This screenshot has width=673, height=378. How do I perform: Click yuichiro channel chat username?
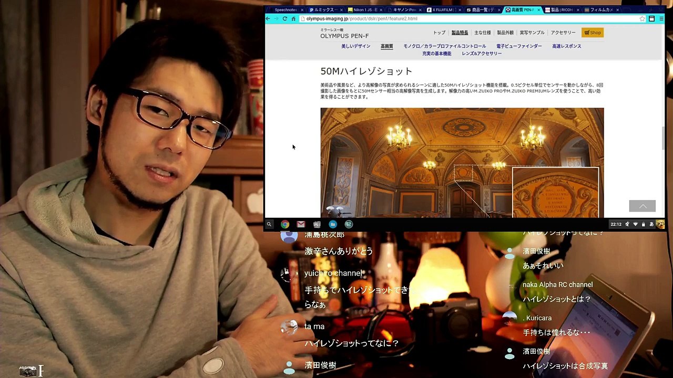coord(333,273)
